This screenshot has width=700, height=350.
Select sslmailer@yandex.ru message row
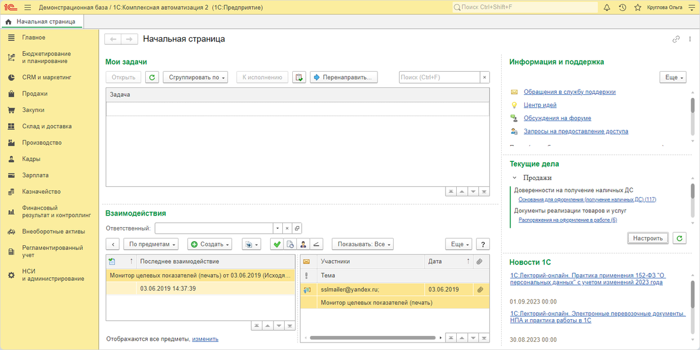395,289
